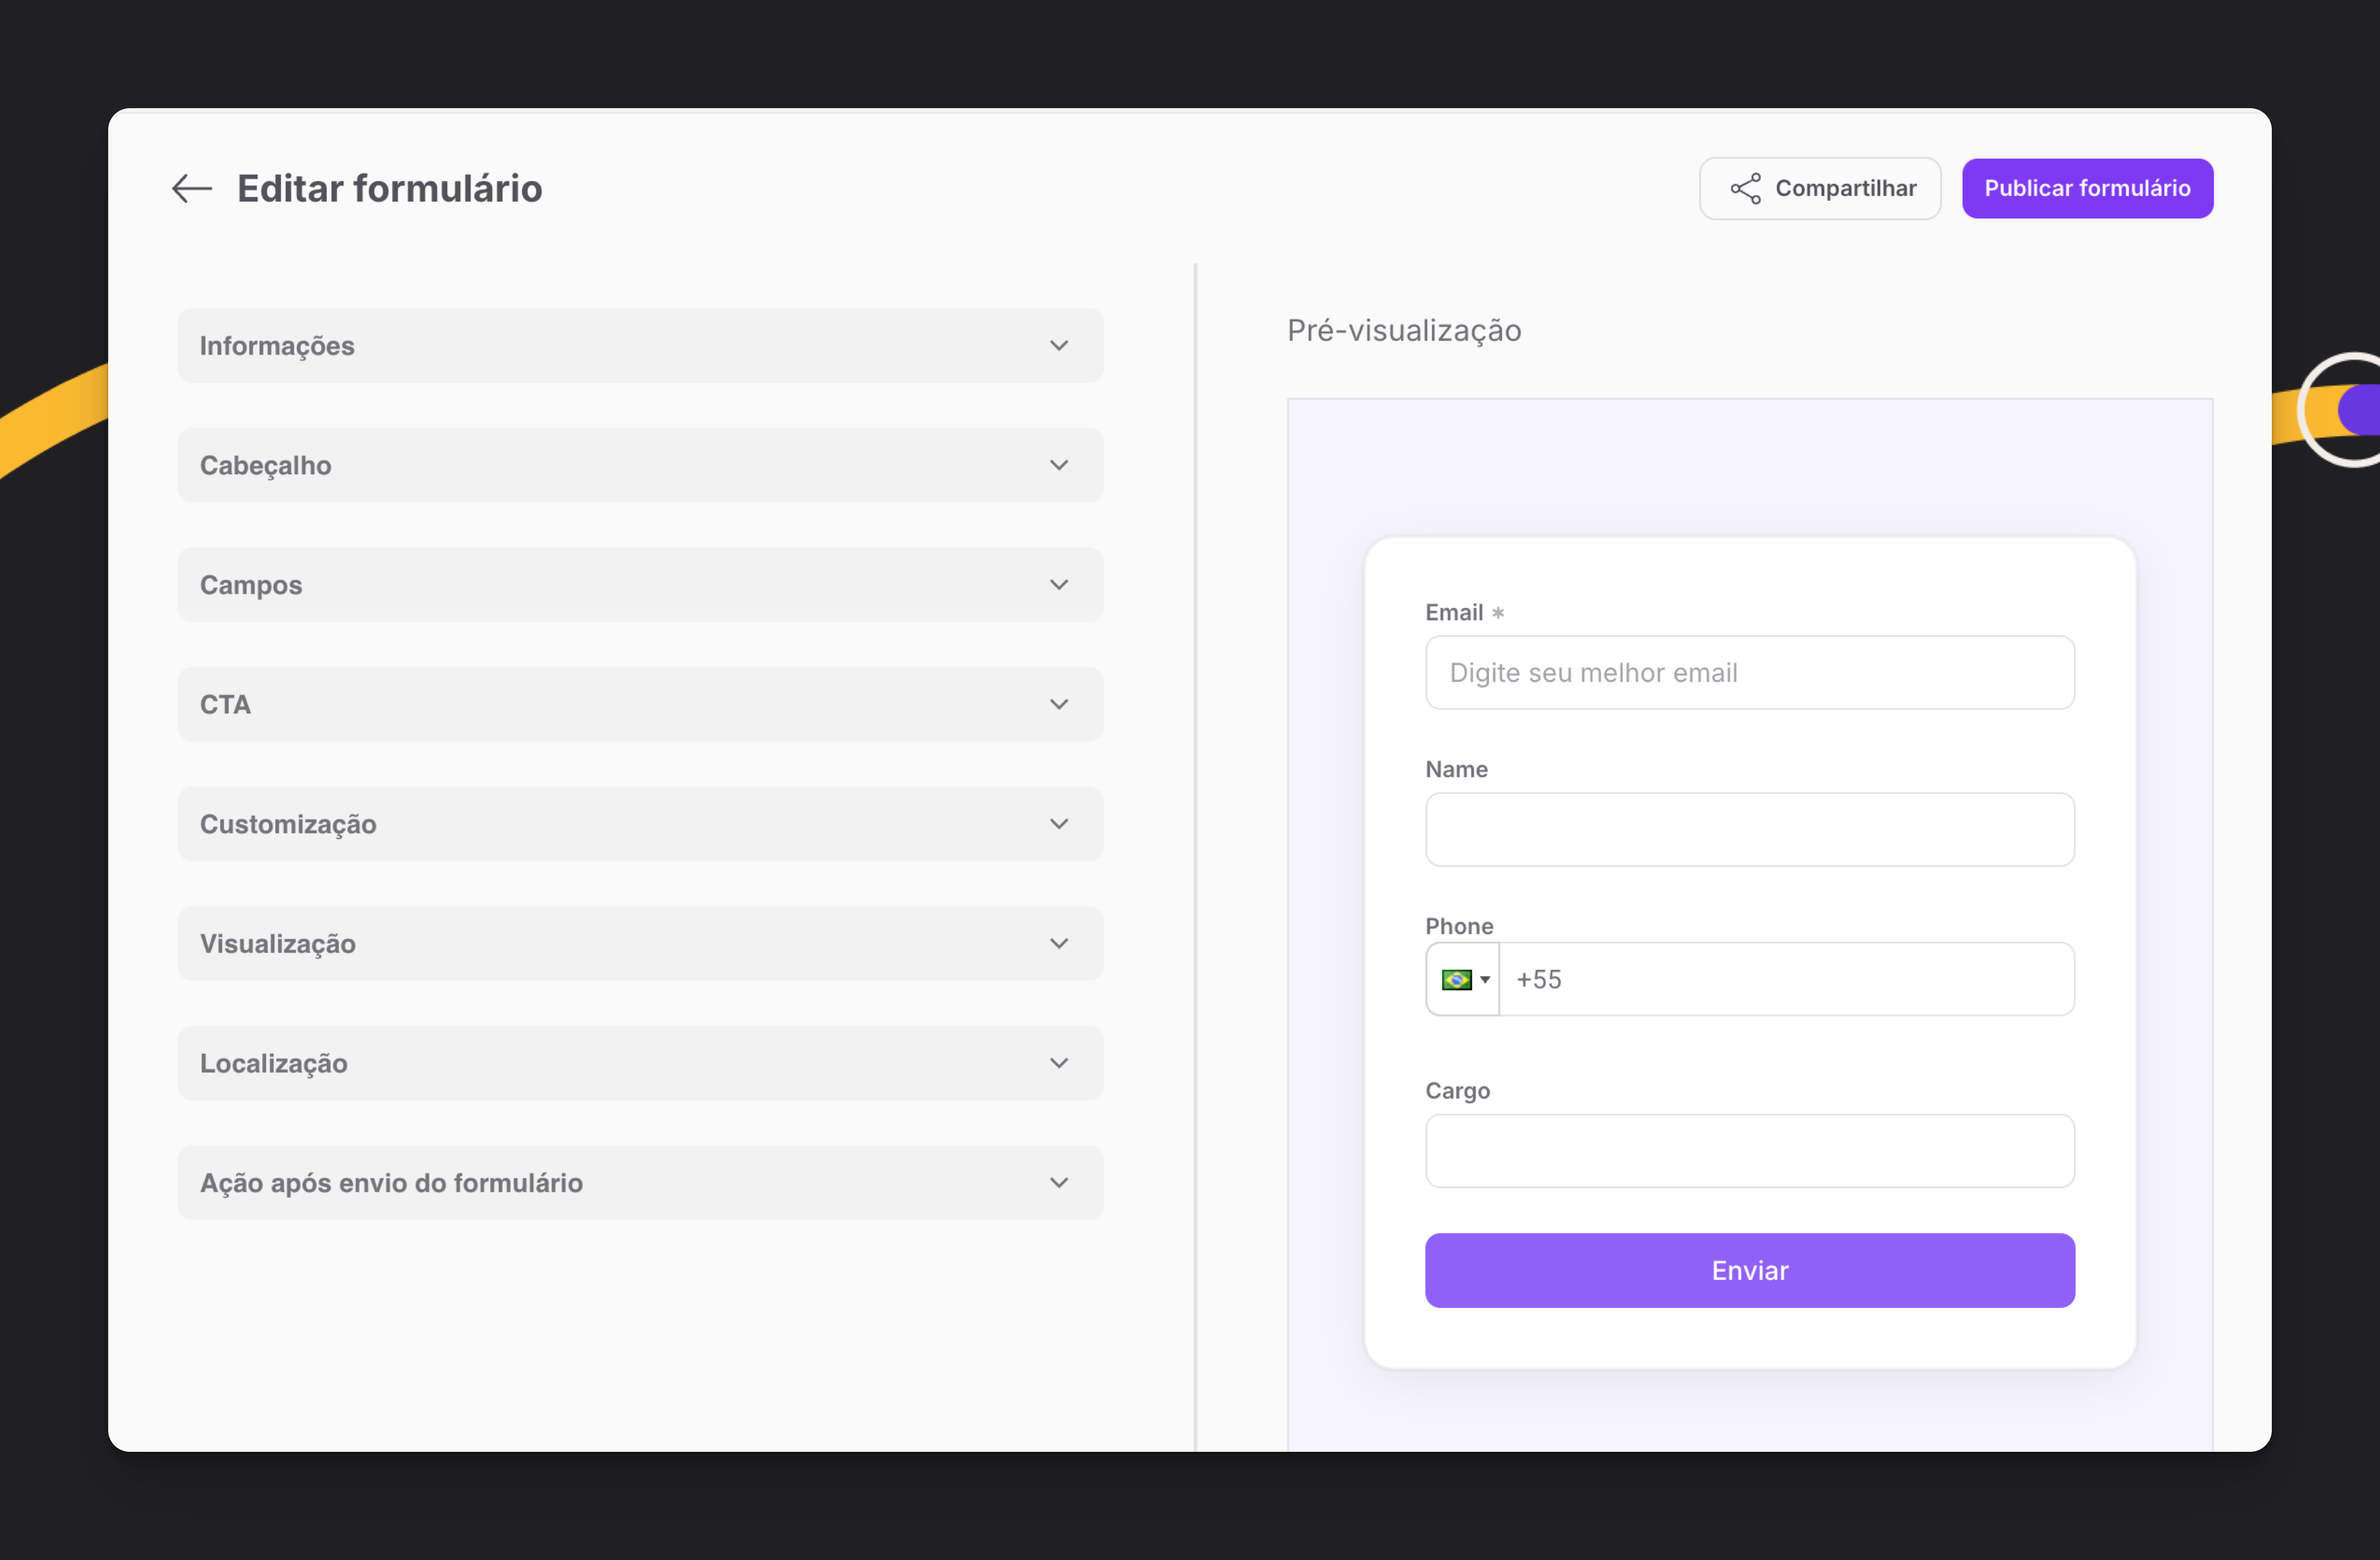
Task: Expand the Customização section
Action: click(640, 824)
